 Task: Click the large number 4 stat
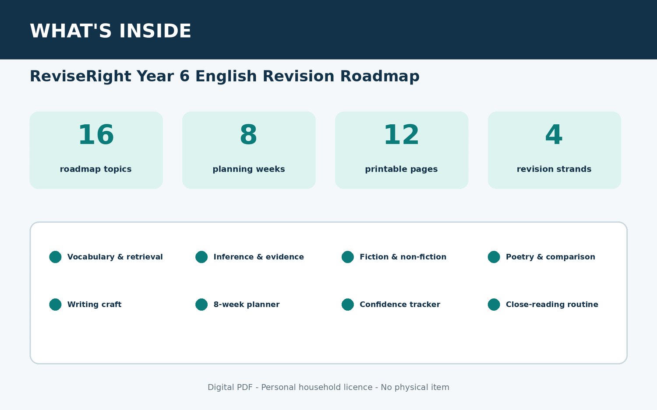pos(554,135)
